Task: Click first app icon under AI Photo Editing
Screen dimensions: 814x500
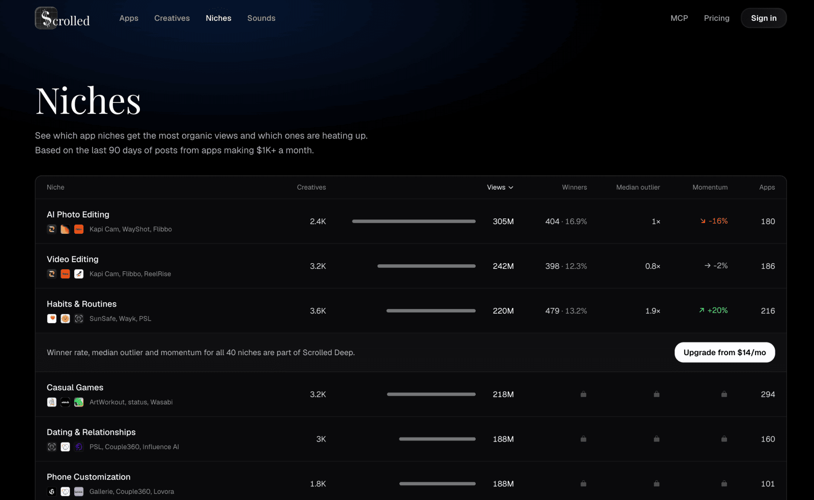Action: click(52, 229)
